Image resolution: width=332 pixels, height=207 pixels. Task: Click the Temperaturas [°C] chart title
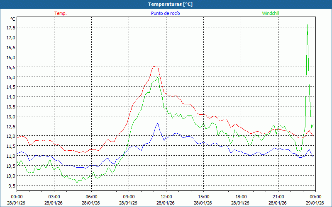pos(170,4)
